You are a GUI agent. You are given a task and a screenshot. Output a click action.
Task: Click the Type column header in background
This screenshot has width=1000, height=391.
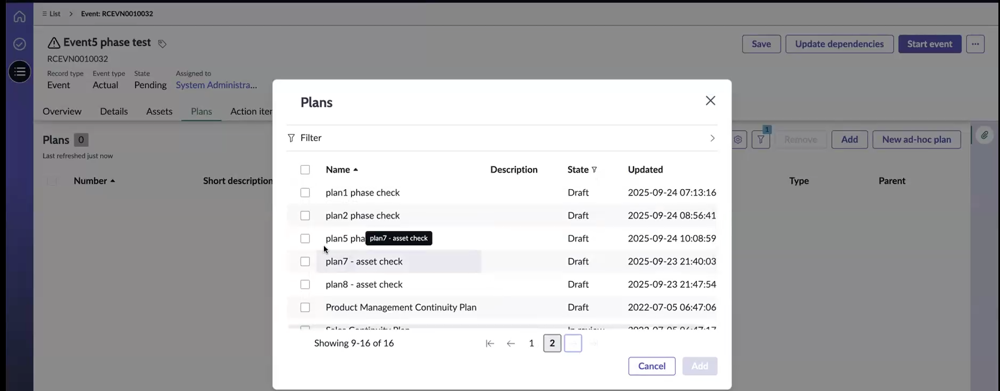799,181
